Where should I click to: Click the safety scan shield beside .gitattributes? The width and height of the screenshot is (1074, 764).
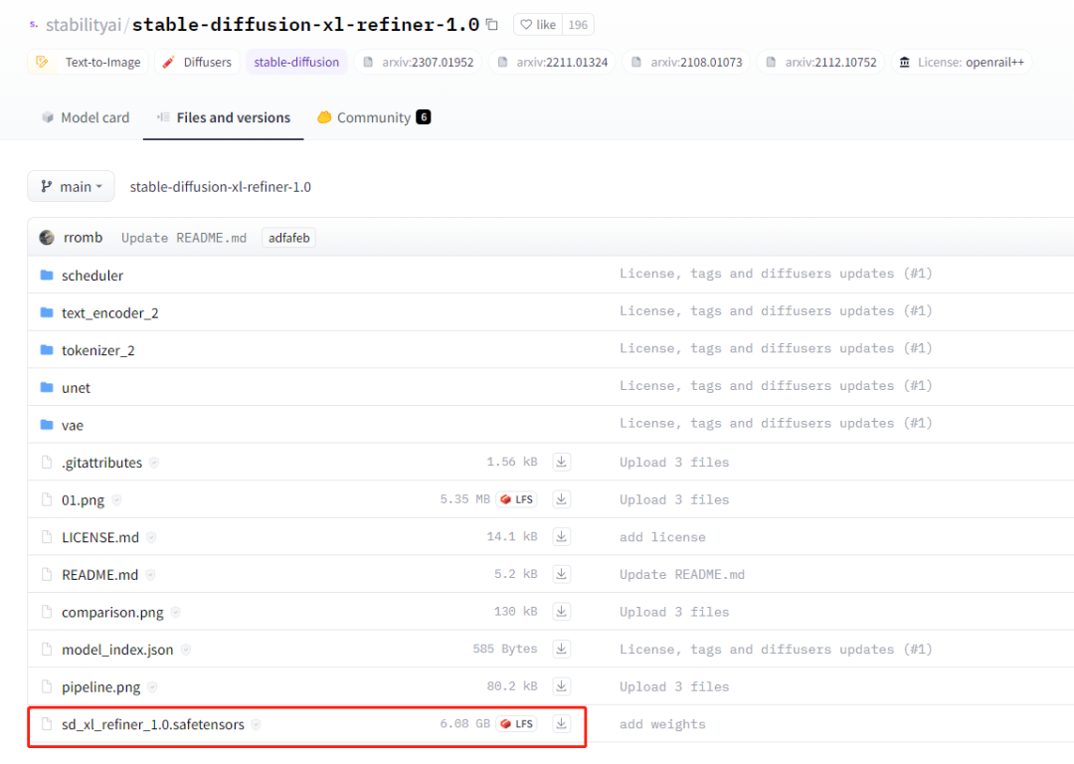point(154,463)
